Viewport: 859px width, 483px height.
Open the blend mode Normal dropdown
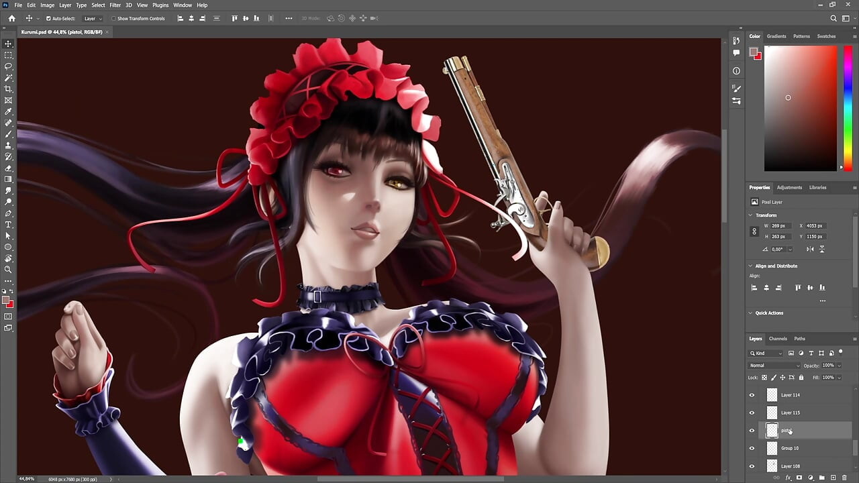774,366
